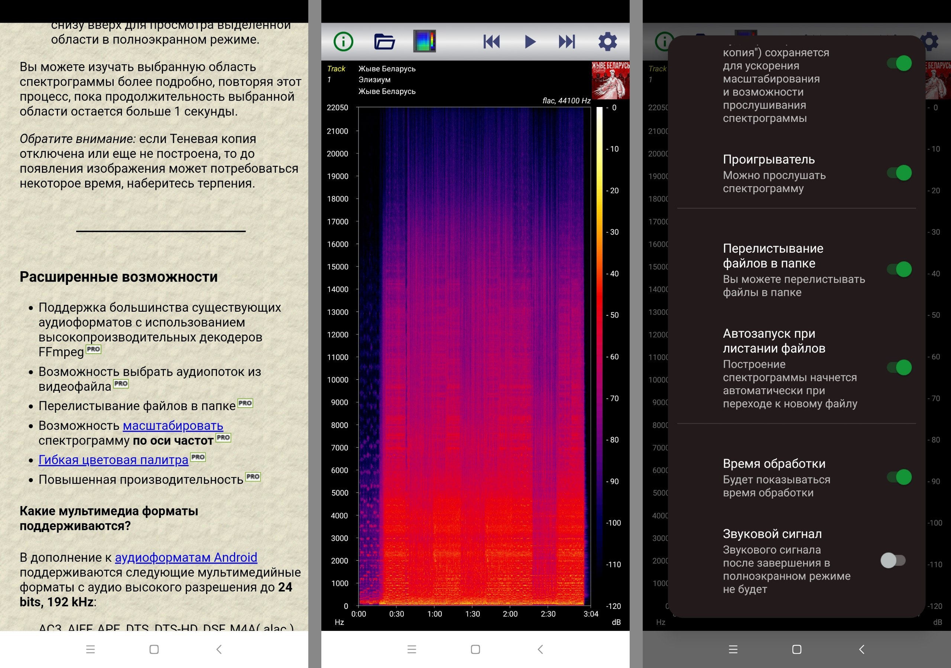The height and width of the screenshot is (668, 951).
Task: Turn off Автозапуск при листании файлов
Action: tap(899, 367)
